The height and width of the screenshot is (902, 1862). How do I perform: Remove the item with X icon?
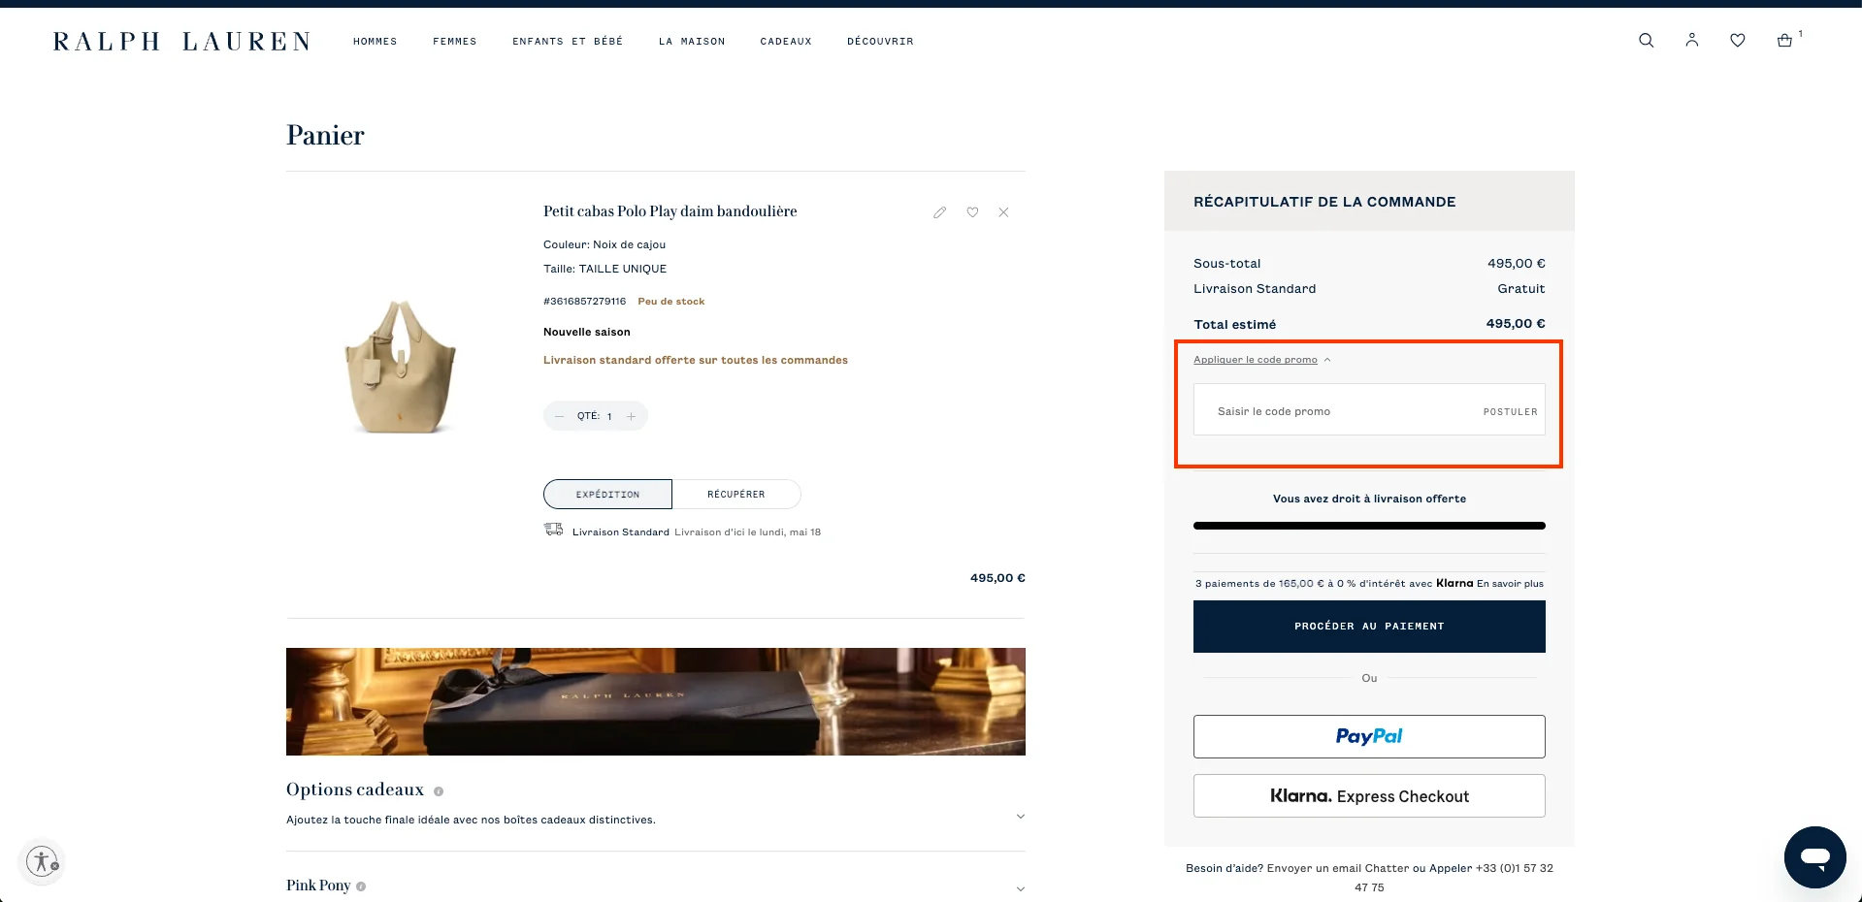pyautogui.click(x=1003, y=212)
